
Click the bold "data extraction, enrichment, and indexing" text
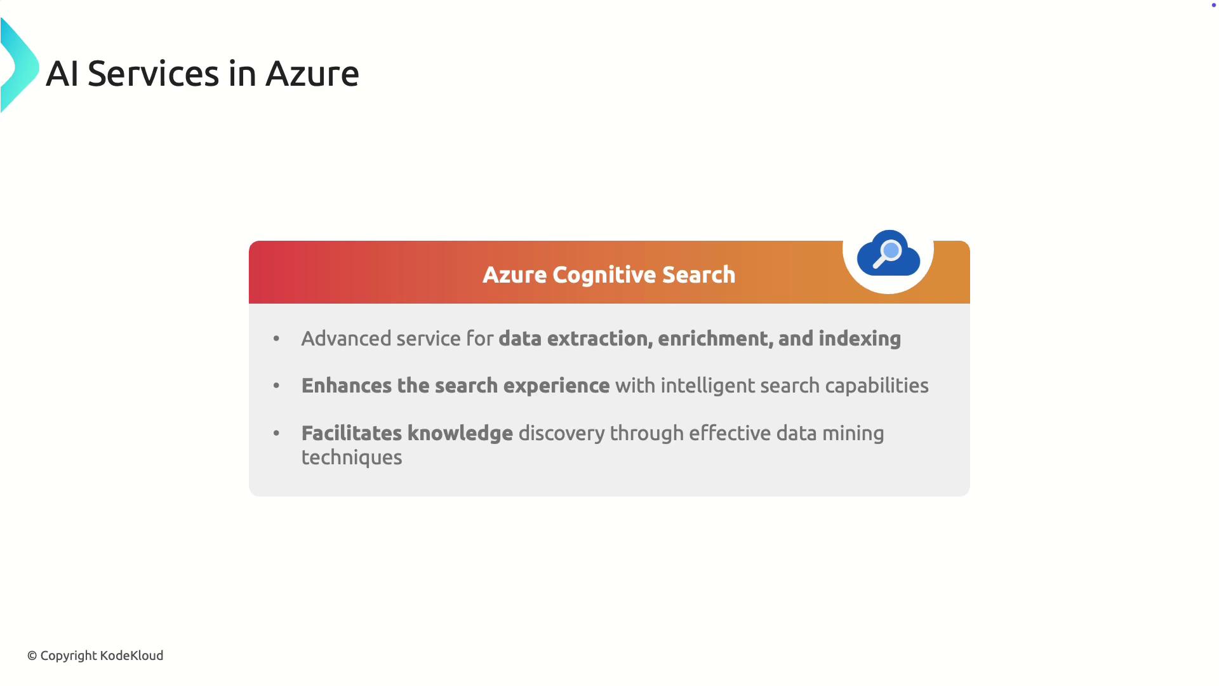699,339
